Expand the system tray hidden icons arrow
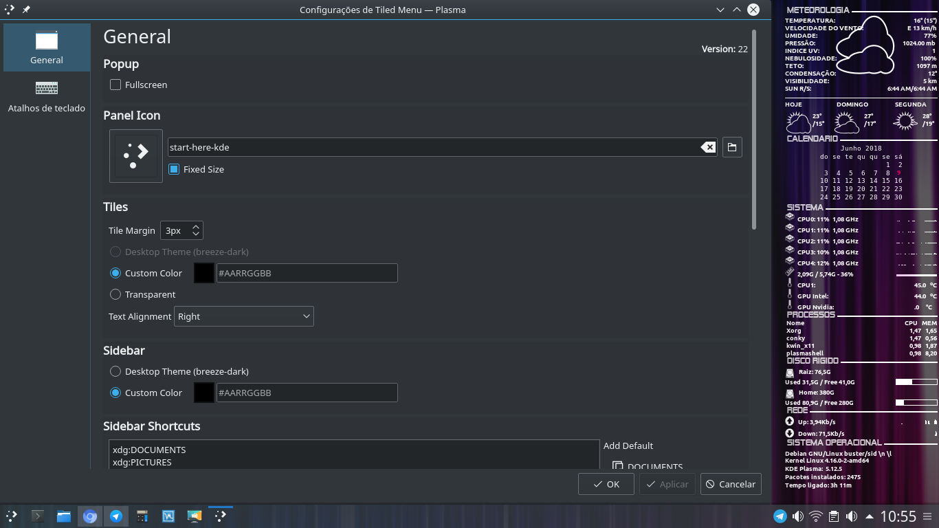Image resolution: width=939 pixels, height=528 pixels. point(870,516)
